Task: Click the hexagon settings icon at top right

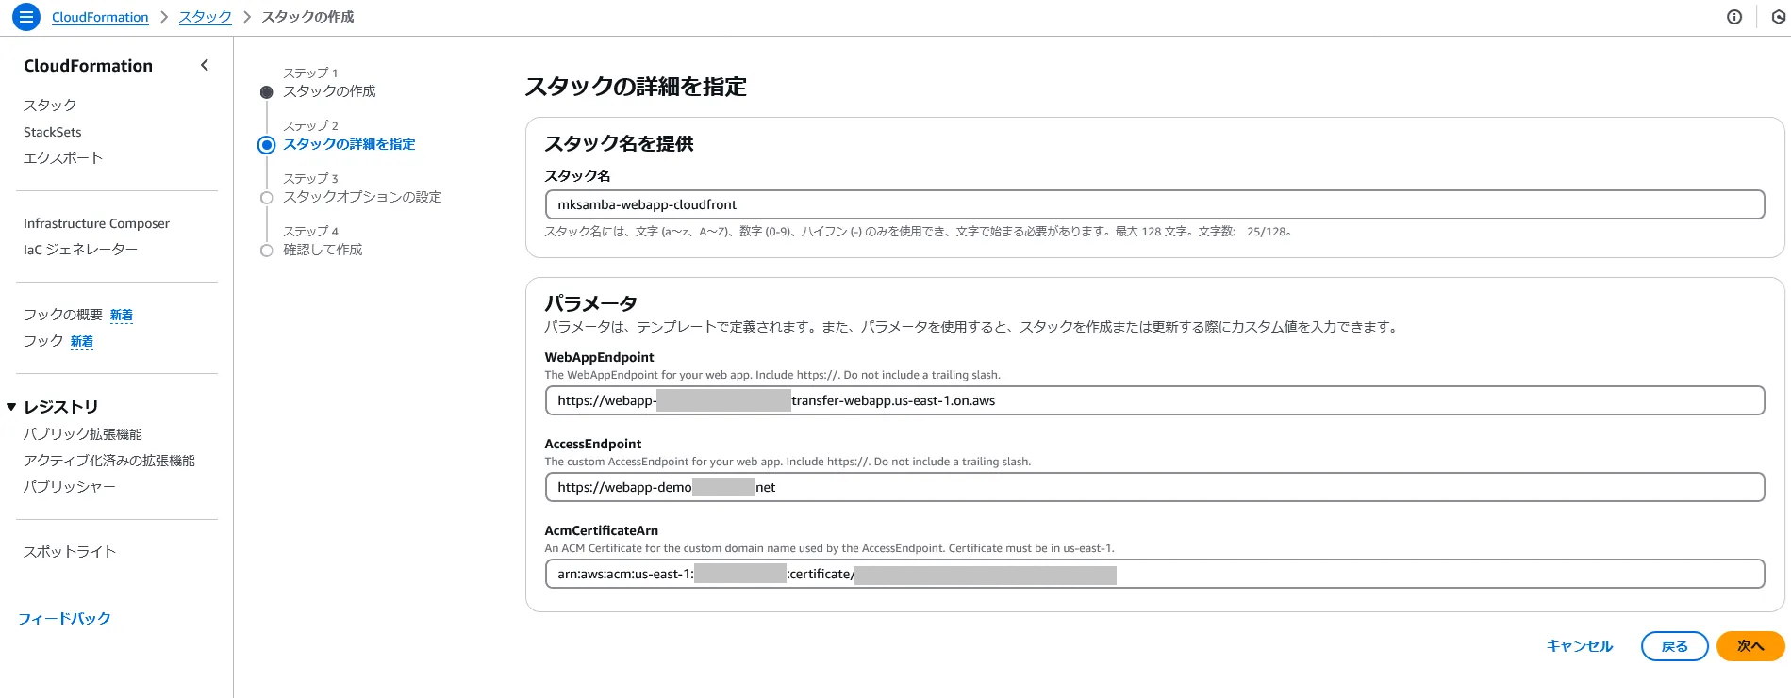Action: click(x=1779, y=17)
